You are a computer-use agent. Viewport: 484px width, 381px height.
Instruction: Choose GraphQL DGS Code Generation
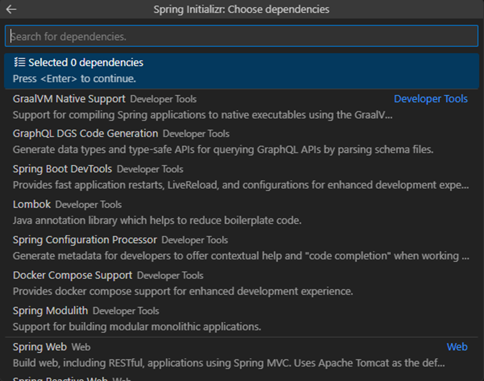tap(86, 134)
